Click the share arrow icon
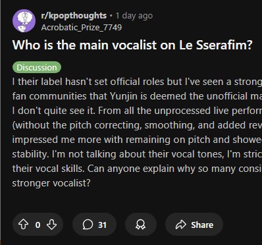The image size is (262, 245). pyautogui.click(x=181, y=225)
